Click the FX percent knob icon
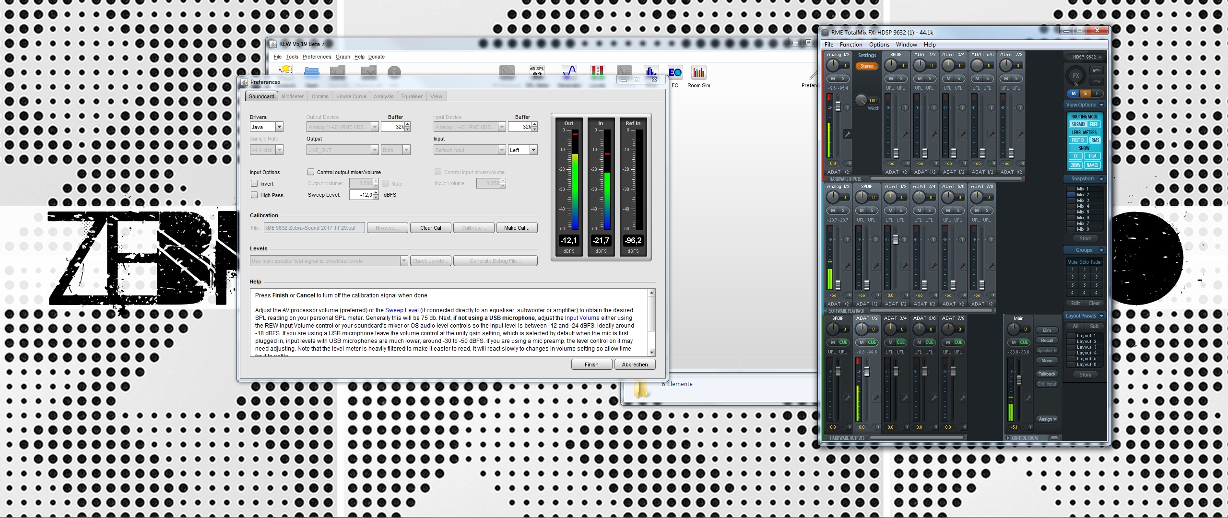The height and width of the screenshot is (518, 1228). tap(1076, 76)
